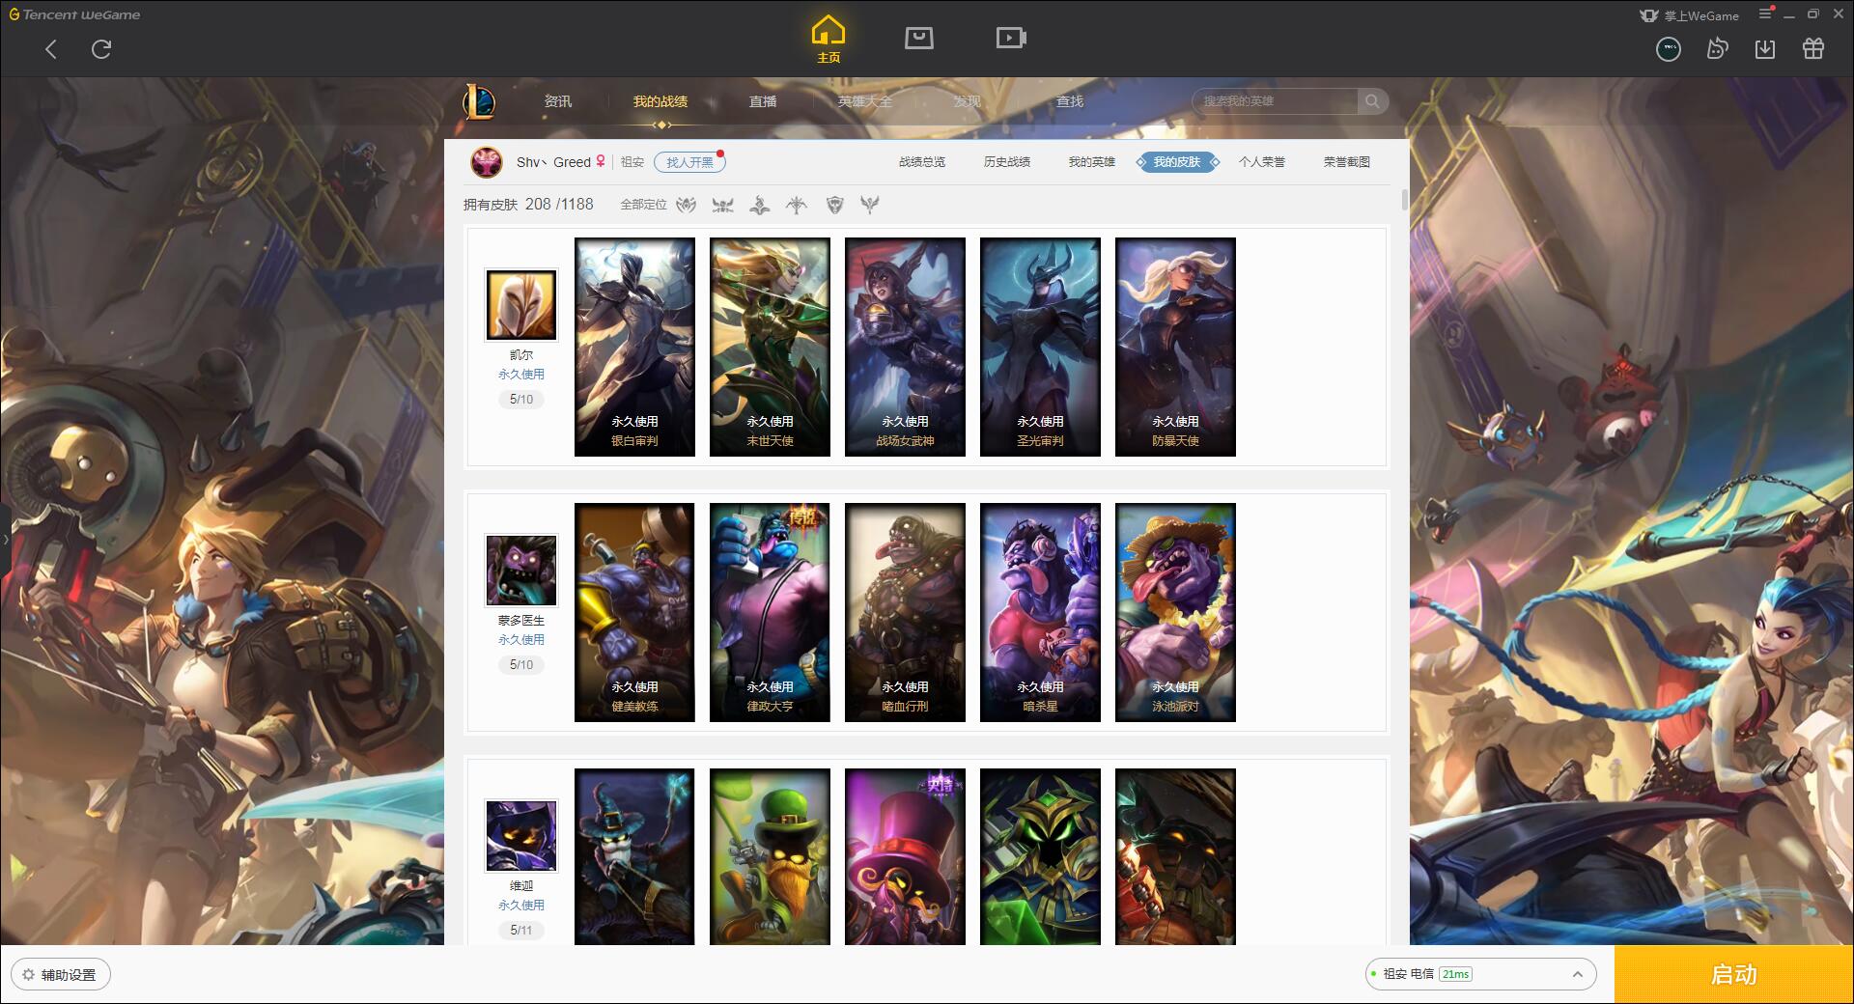The image size is (1854, 1004).
Task: Click the scrollbar of the skins list
Action: (1404, 200)
